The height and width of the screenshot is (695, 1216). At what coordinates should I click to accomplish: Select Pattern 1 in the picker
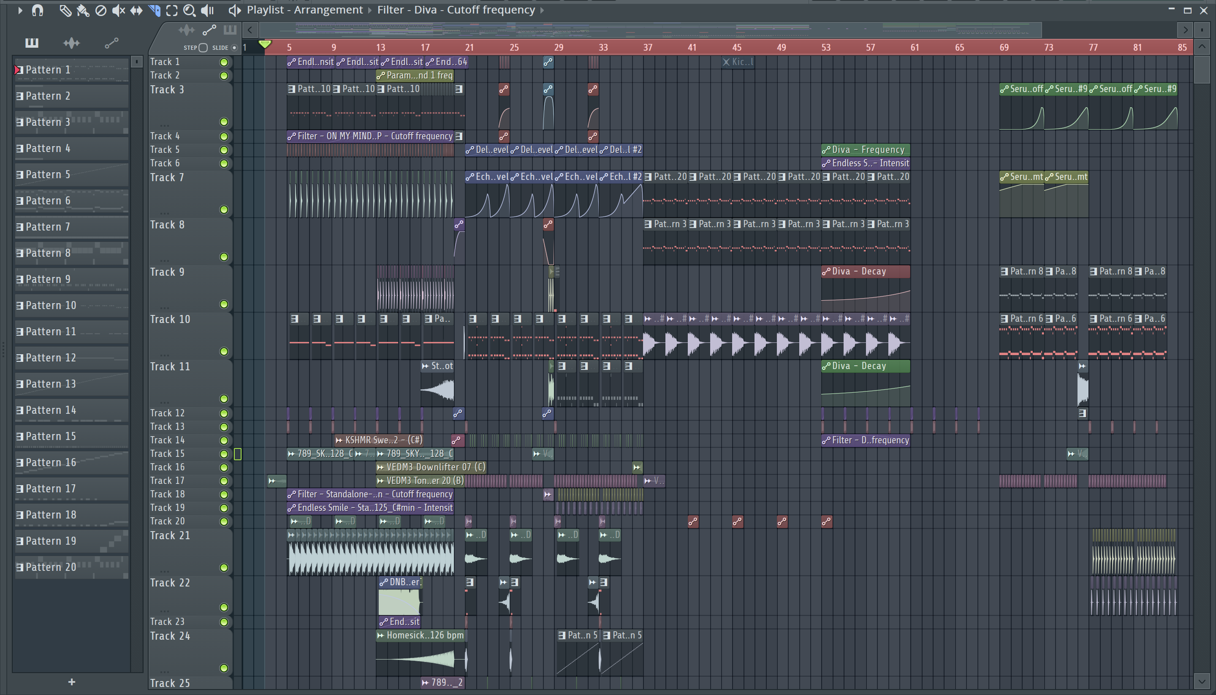[72, 70]
